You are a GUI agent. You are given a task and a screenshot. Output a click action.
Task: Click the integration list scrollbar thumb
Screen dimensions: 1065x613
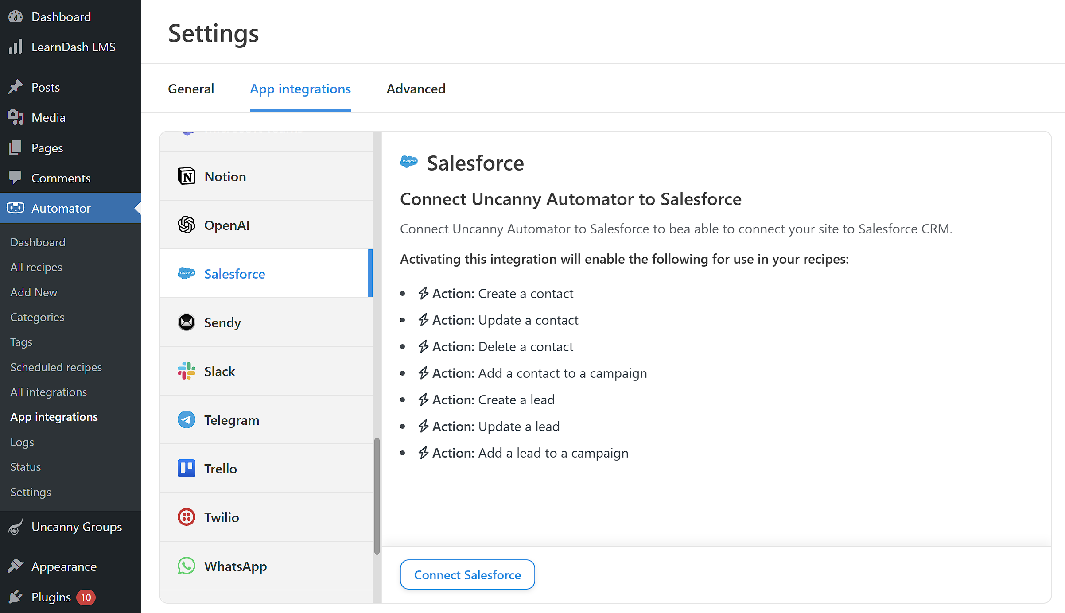(377, 496)
